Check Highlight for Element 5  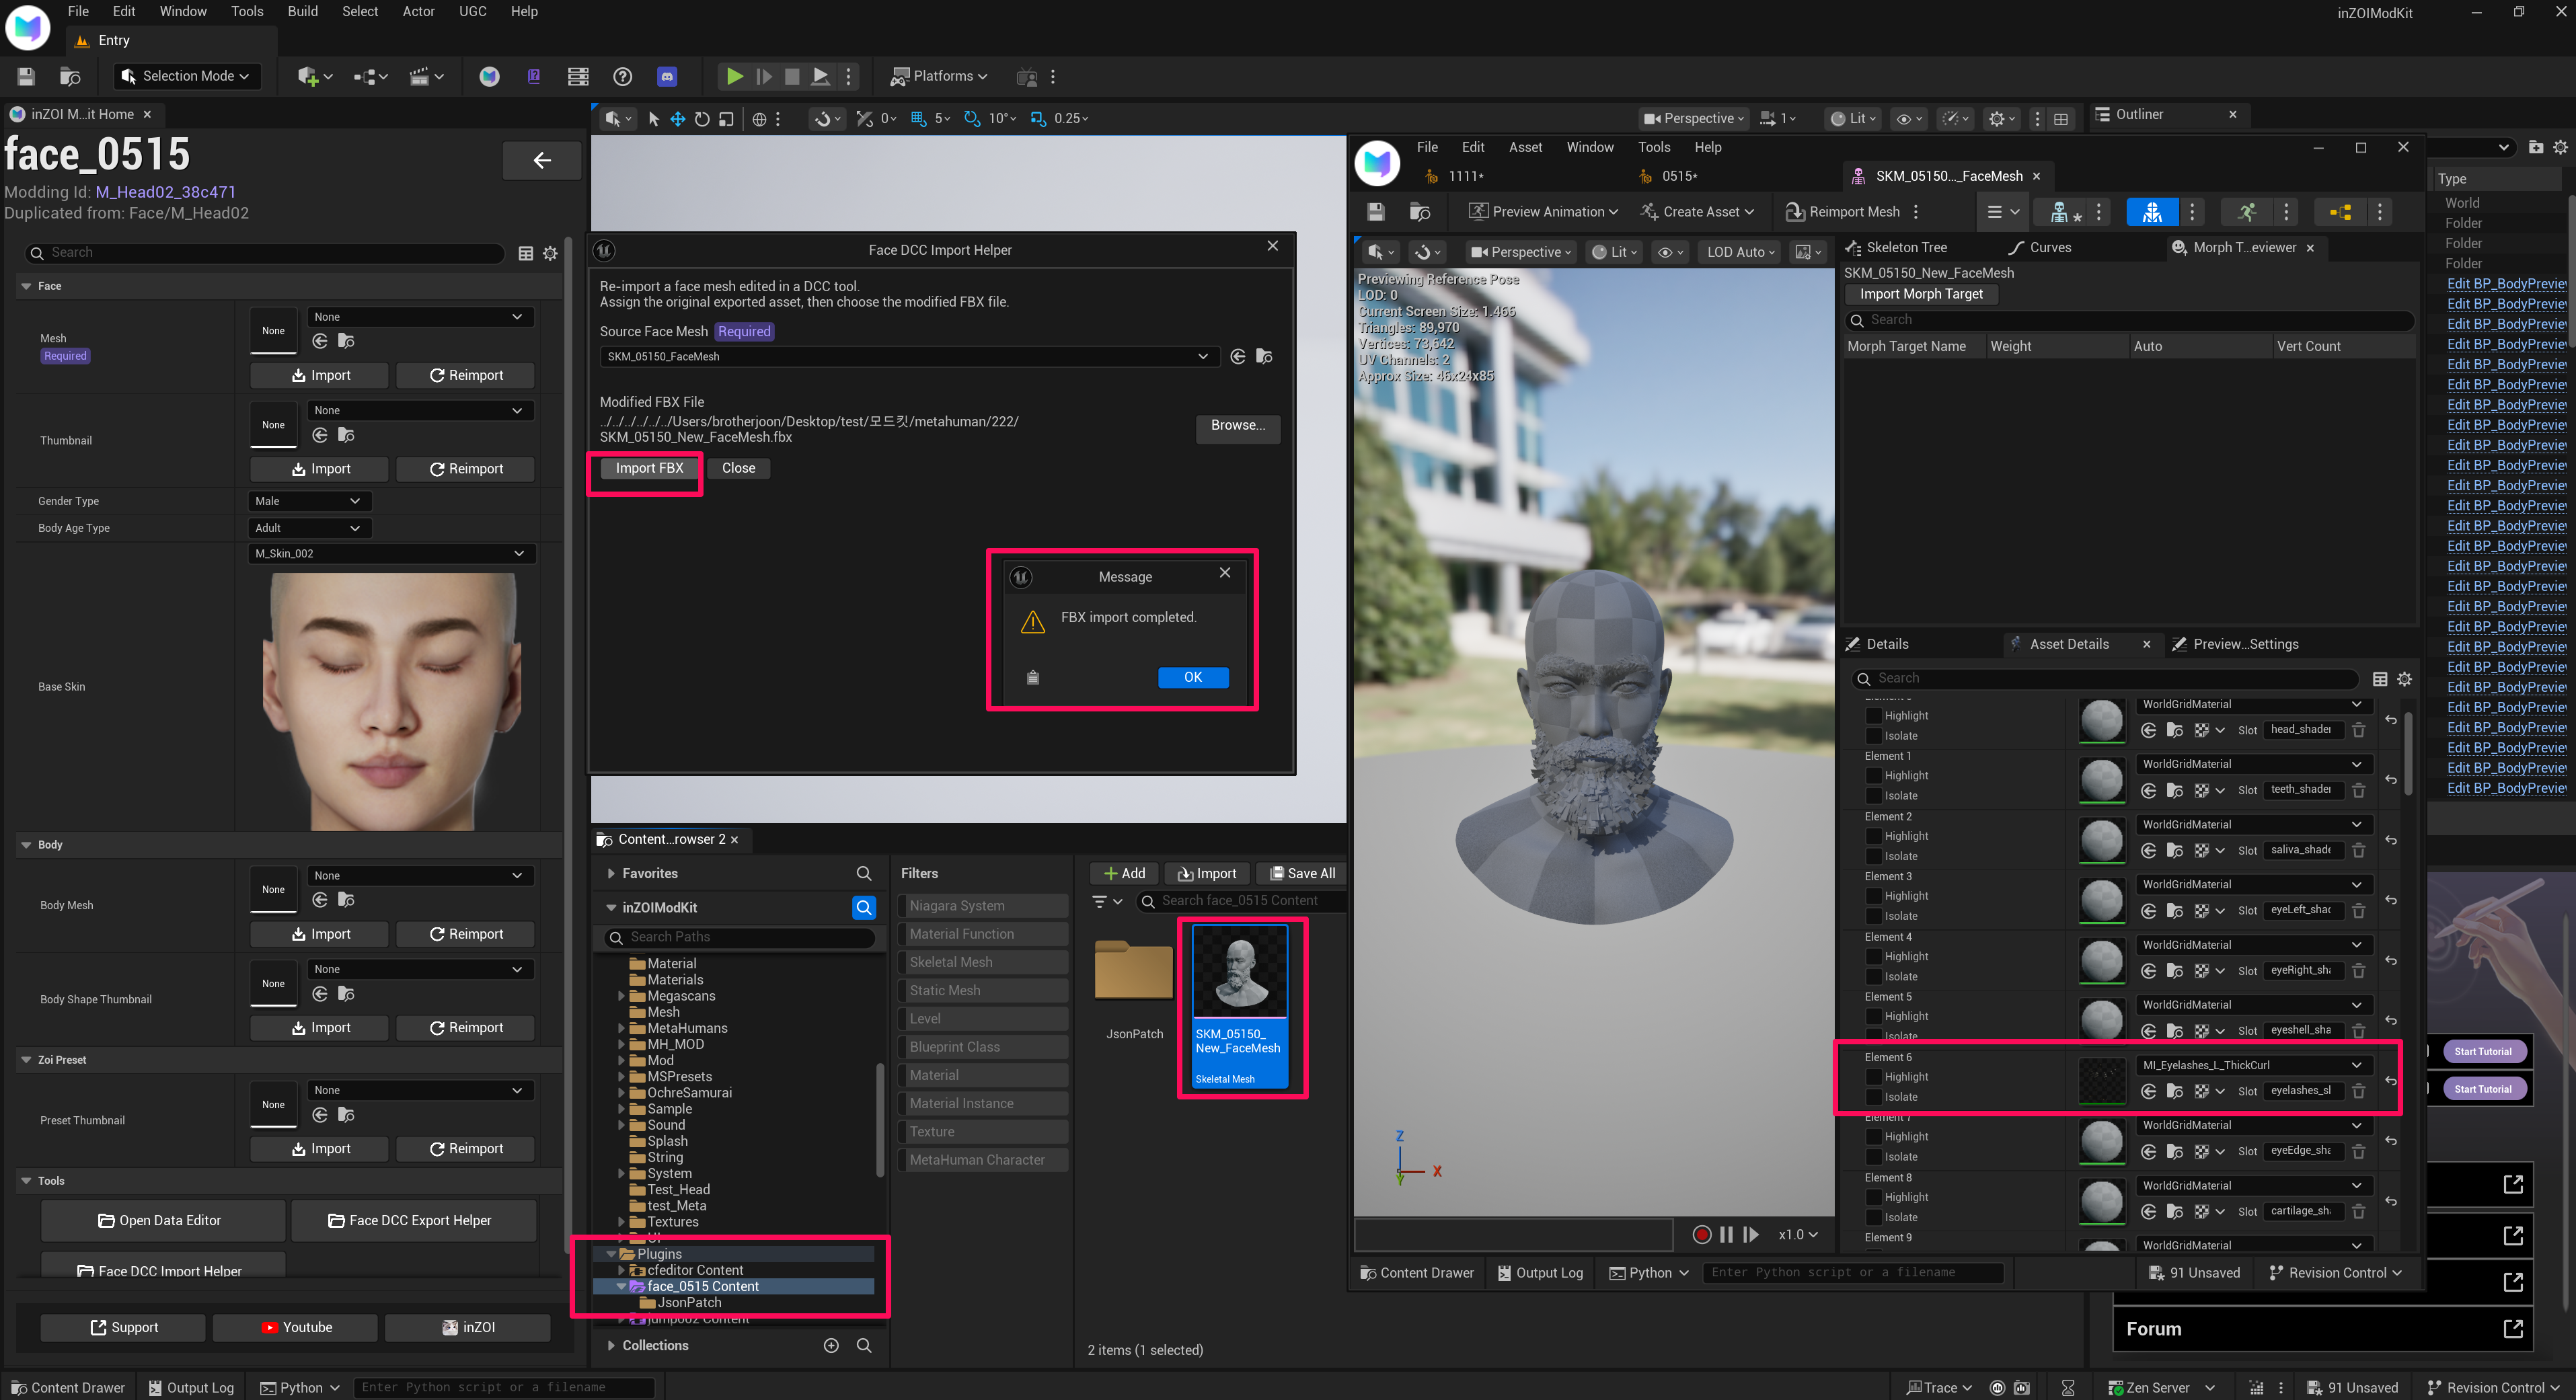(x=1873, y=1017)
